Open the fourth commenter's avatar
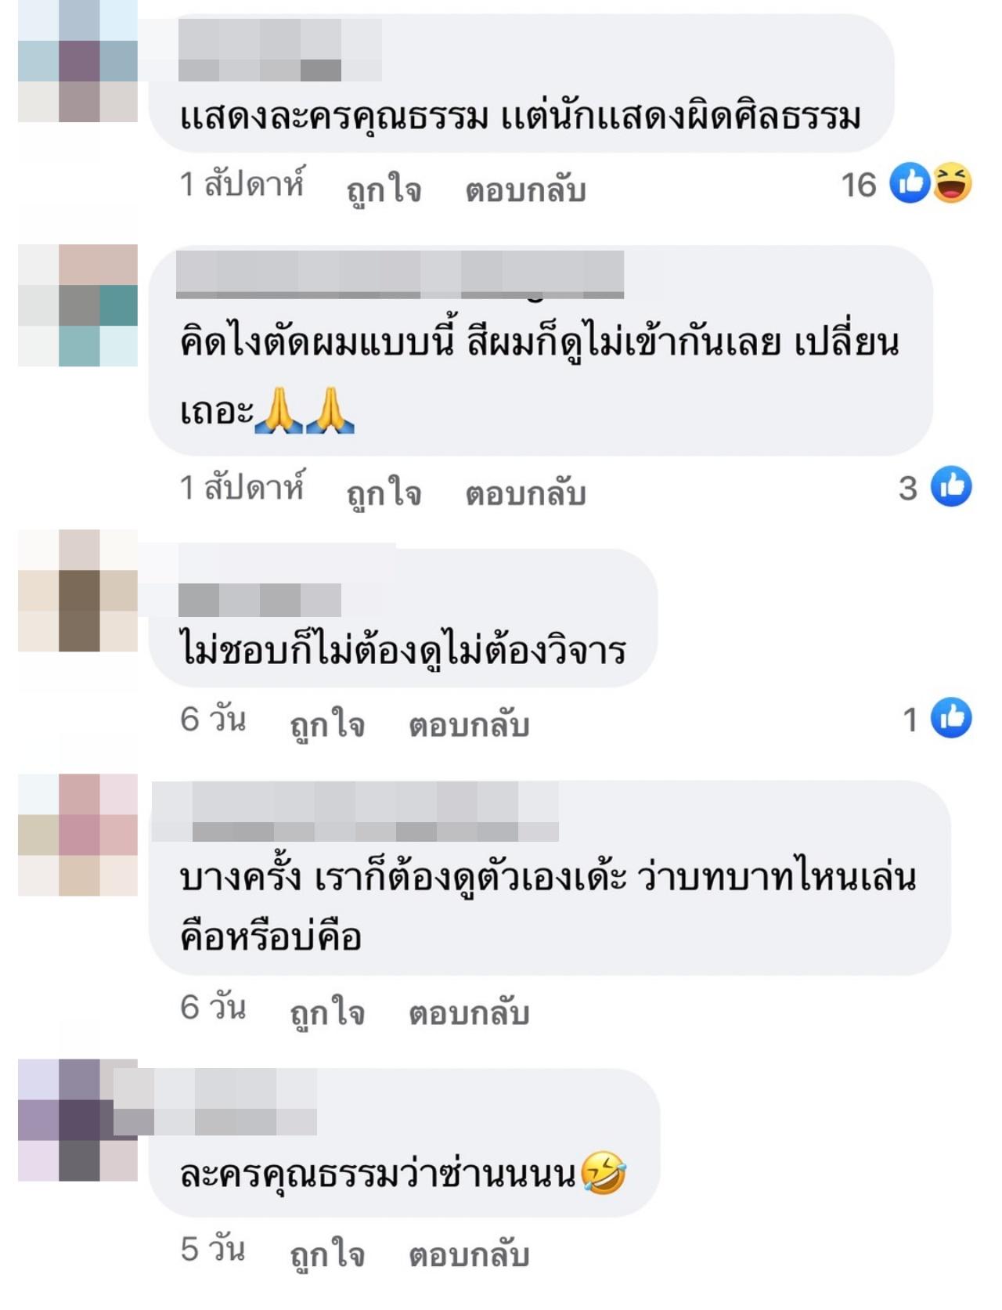 (77, 835)
